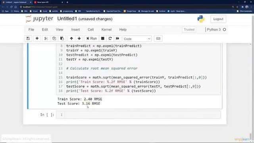Click the kernel idle indicator circle
The image size is (254, 143).
224,29
